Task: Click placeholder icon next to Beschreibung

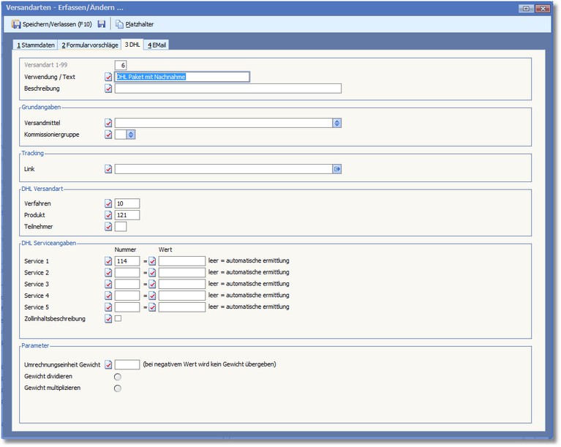Action: (109, 89)
